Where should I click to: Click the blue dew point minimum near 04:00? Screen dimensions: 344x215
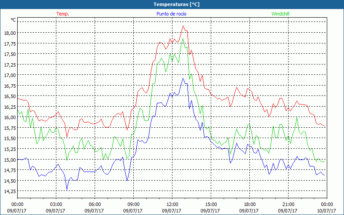[67, 190]
